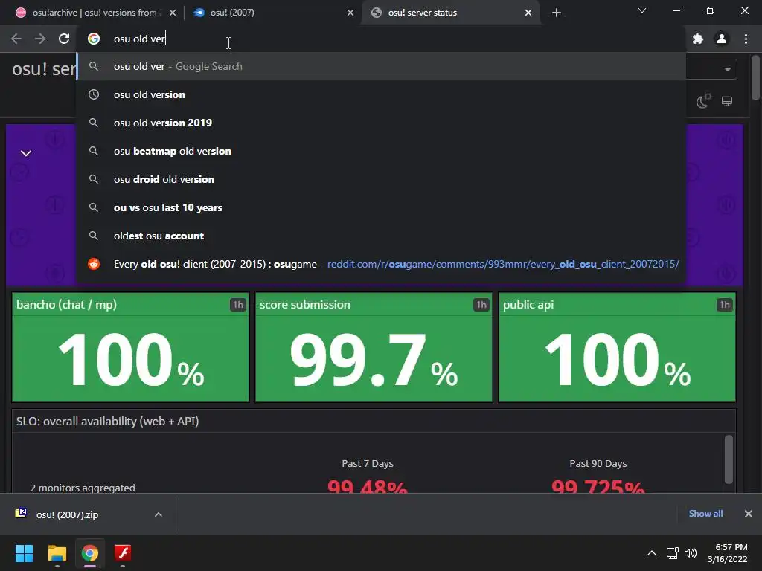This screenshot has height=571, width=762.
Task: Select osu! server status tab
Action: (x=450, y=13)
